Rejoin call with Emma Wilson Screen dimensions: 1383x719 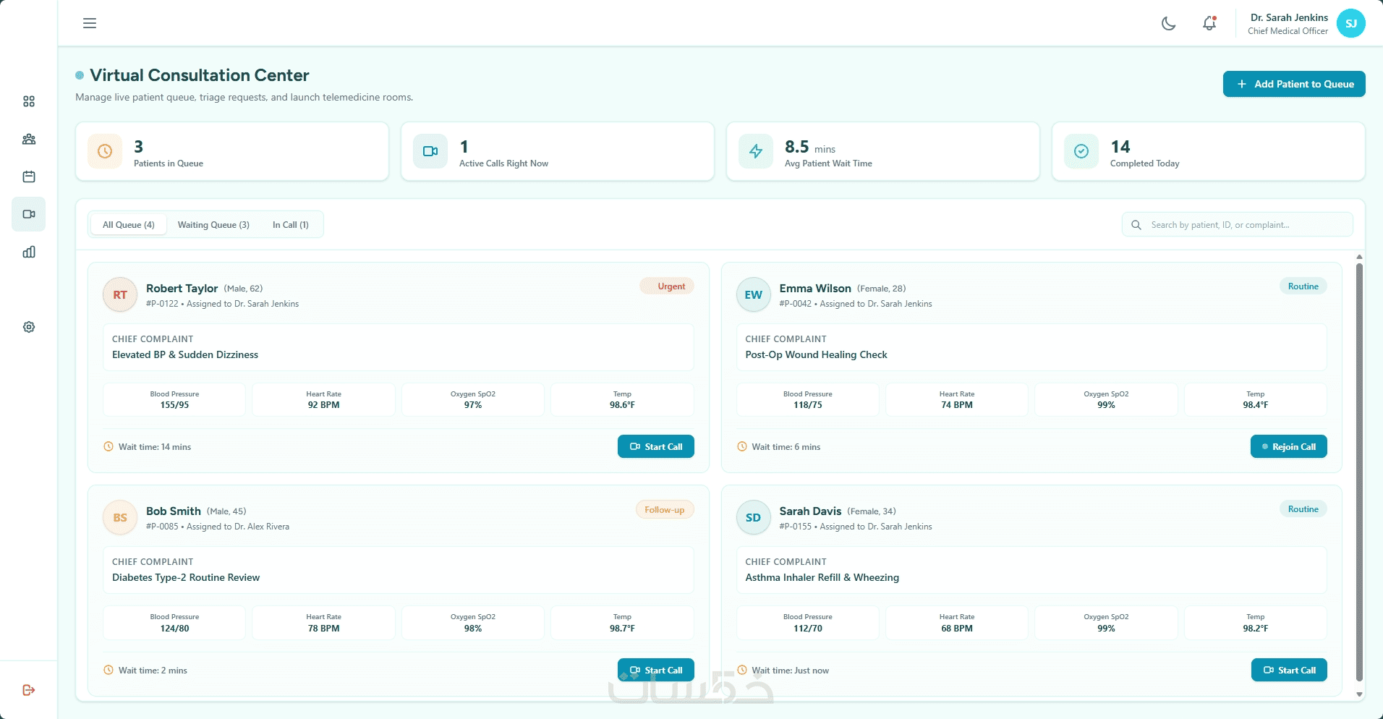(1289, 446)
